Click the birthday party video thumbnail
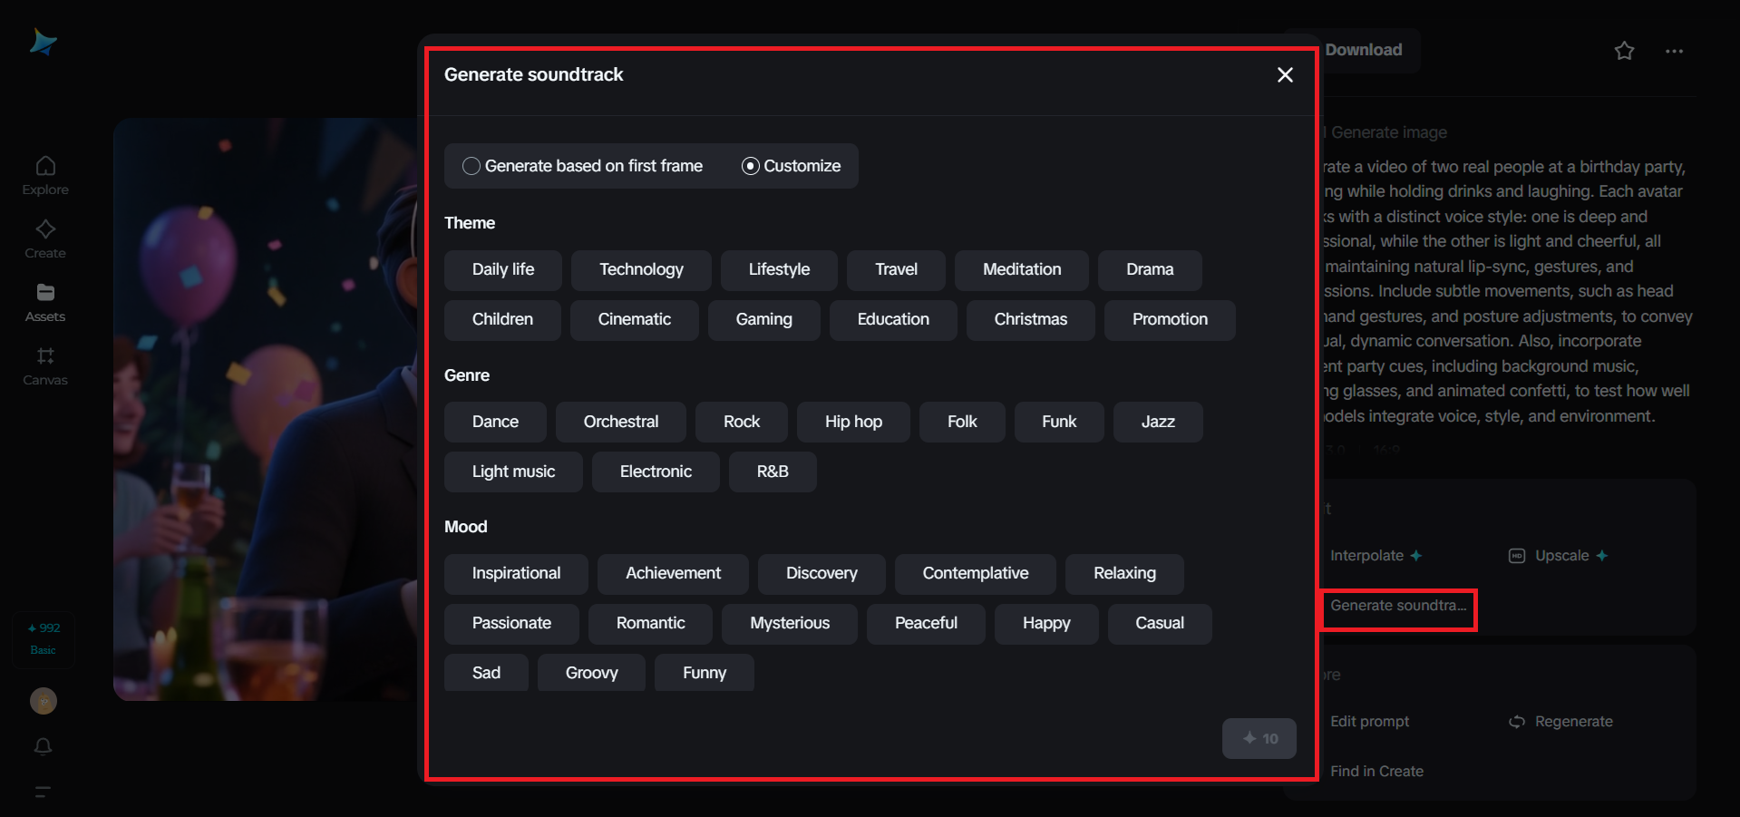 [x=267, y=409]
